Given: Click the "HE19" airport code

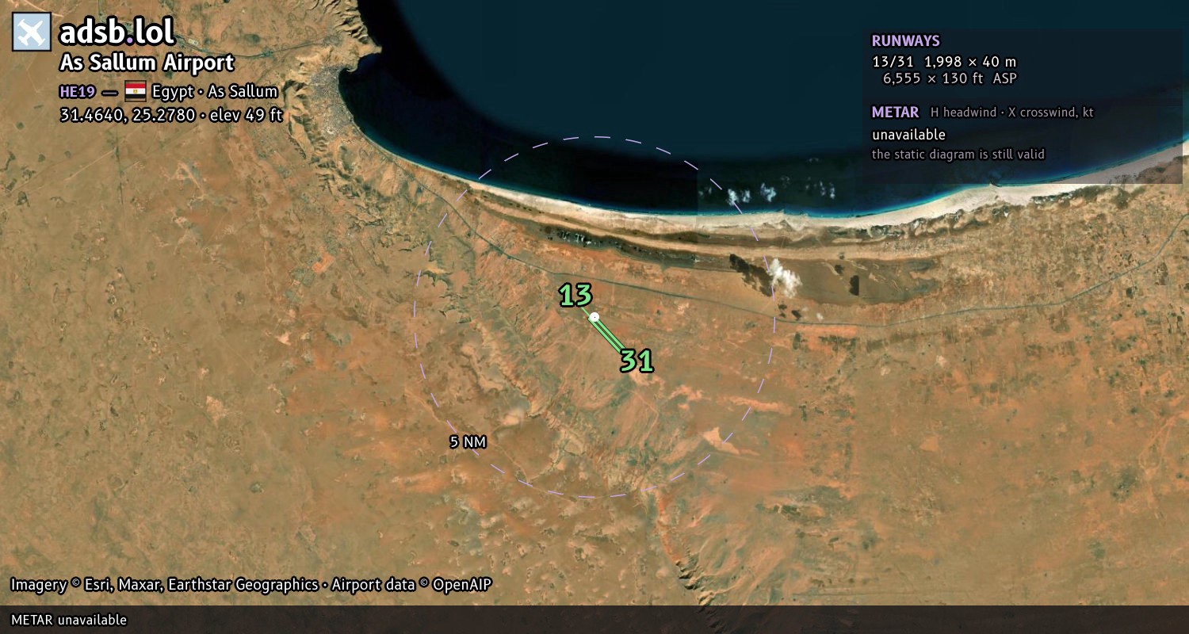Looking at the screenshot, I should [x=78, y=91].
